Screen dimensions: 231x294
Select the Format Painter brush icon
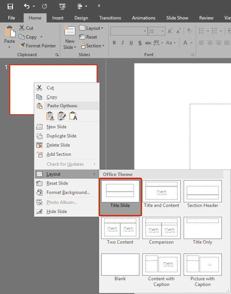point(22,45)
